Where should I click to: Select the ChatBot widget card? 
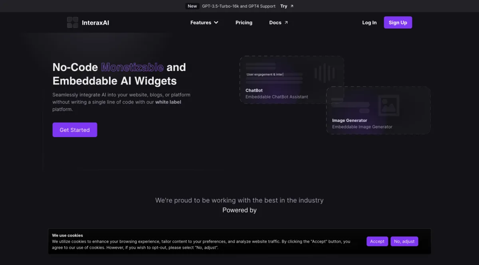click(x=292, y=80)
